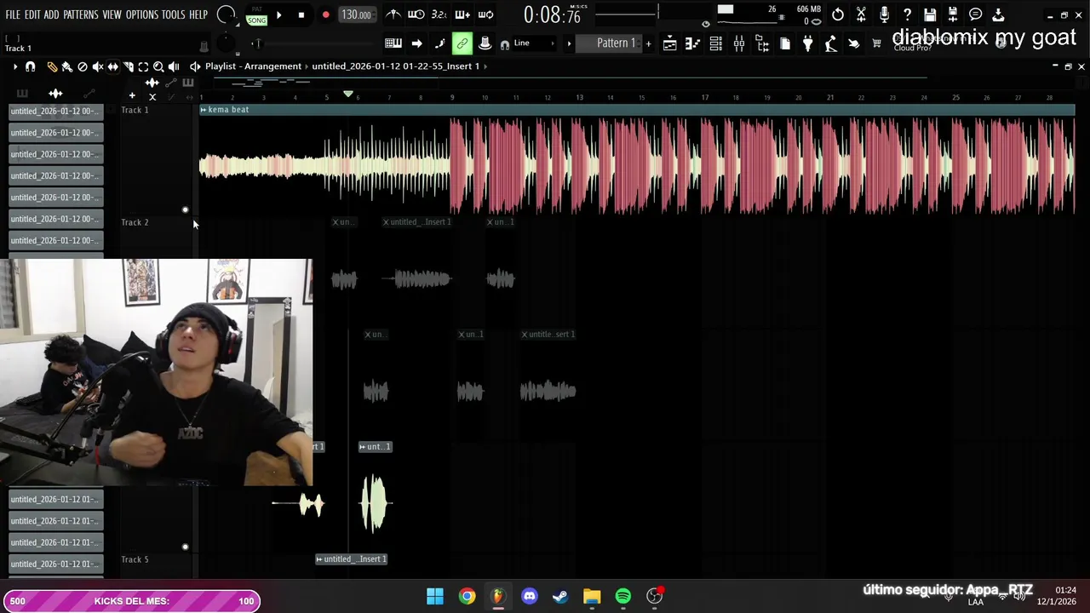Open the FILE menu
1090x613 pixels.
pyautogui.click(x=13, y=14)
